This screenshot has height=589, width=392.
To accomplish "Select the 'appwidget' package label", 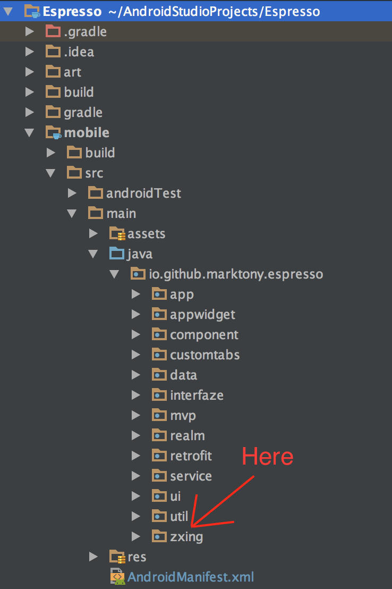I will coord(202,315).
